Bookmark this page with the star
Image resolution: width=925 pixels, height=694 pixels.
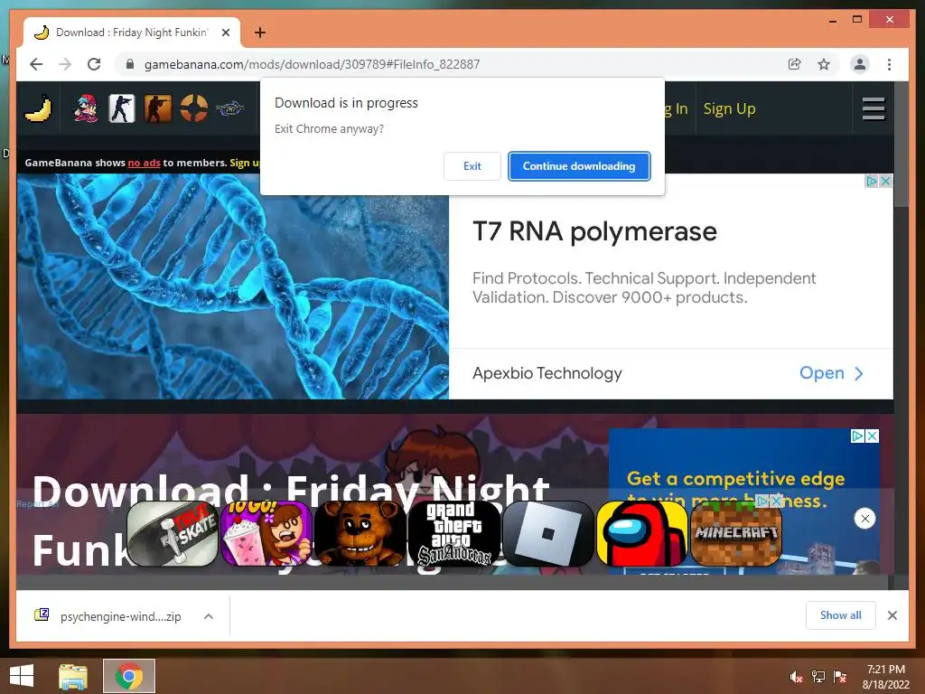[824, 64]
